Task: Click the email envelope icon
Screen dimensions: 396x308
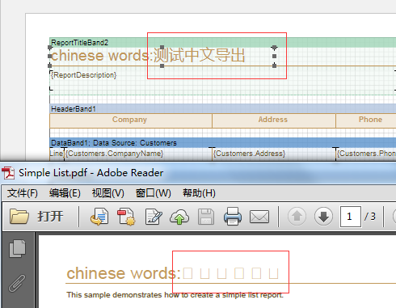Action: point(259,217)
